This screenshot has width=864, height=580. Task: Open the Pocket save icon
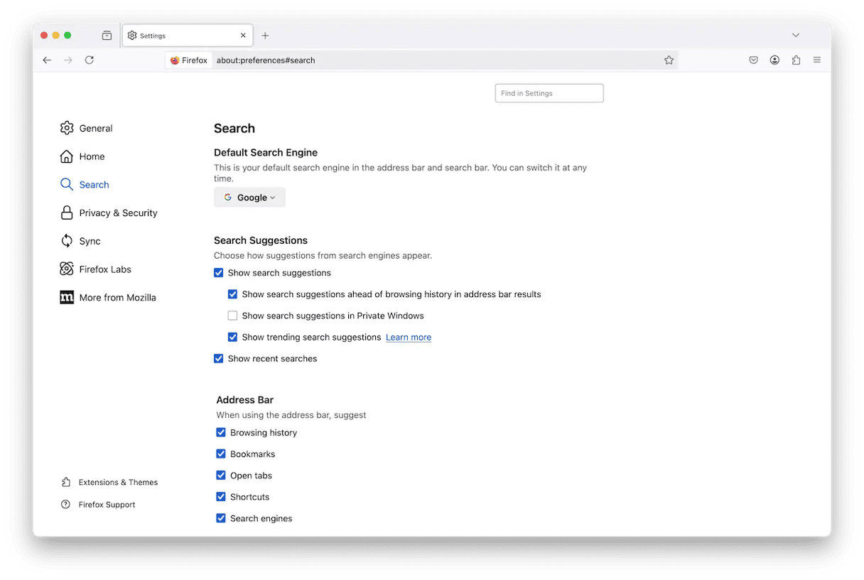pyautogui.click(x=753, y=60)
